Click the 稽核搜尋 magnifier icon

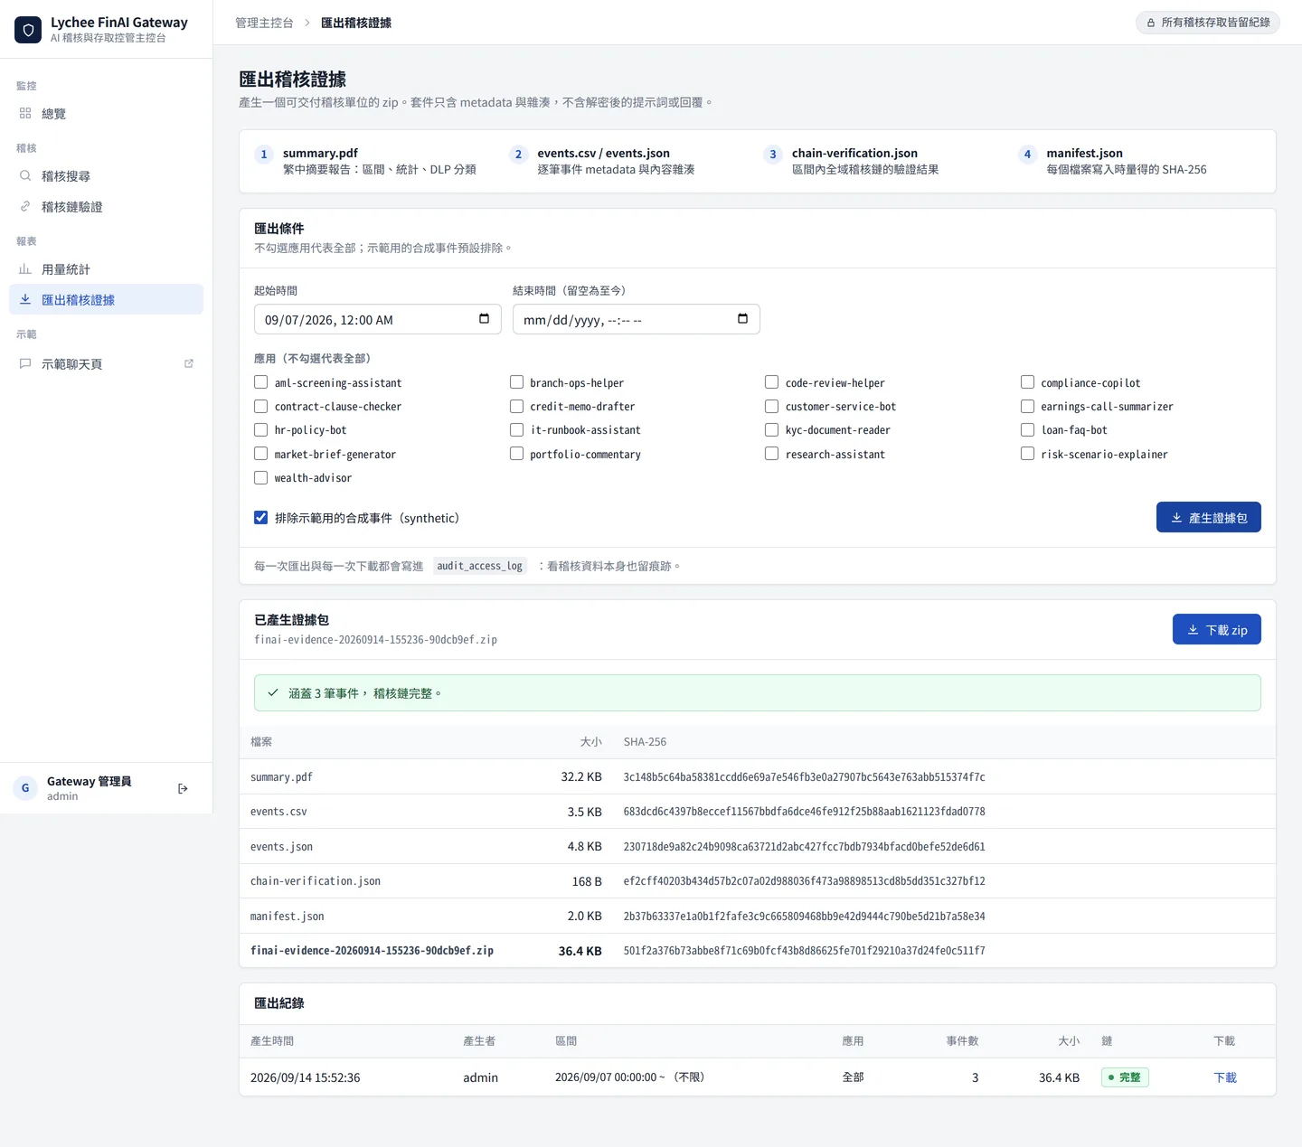point(25,175)
